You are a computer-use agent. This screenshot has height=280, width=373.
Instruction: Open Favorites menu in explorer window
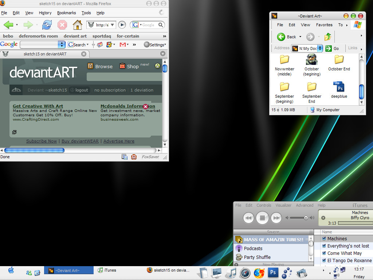324,25
